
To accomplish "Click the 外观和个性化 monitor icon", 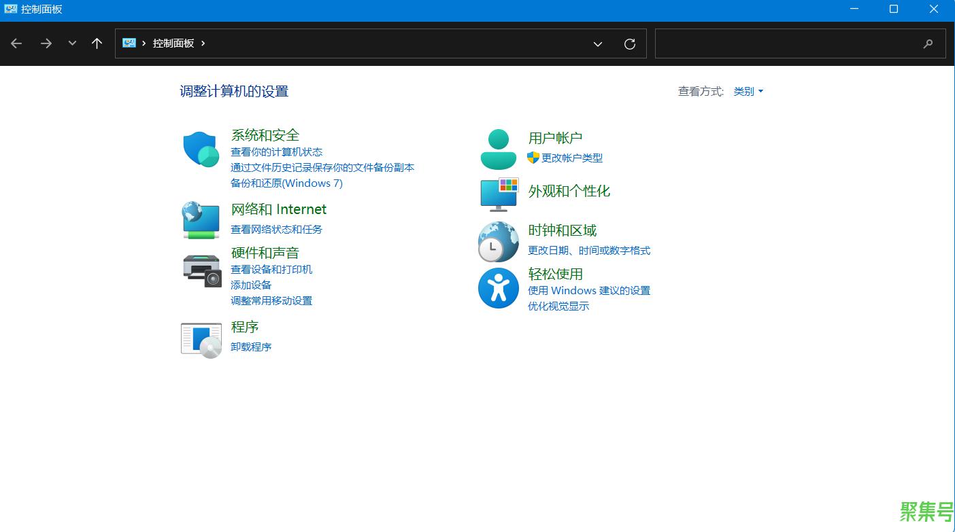I will click(498, 195).
